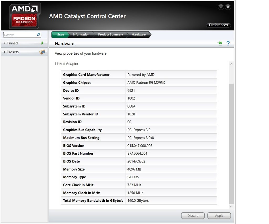Screen dimensions: 269x224
Task: Click the scrollbar down arrow
Action: 231,206
